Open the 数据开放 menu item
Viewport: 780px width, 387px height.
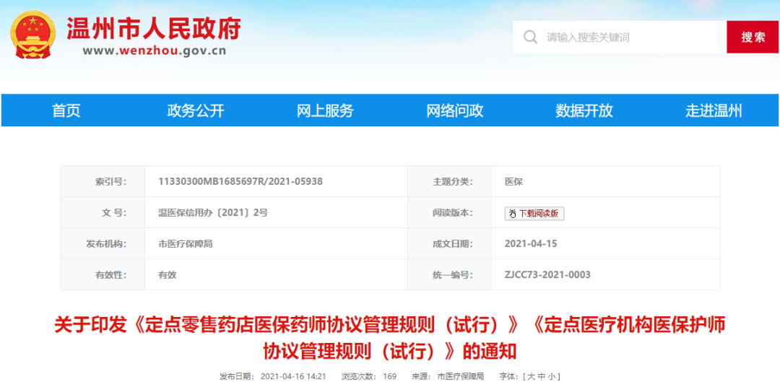coord(584,110)
